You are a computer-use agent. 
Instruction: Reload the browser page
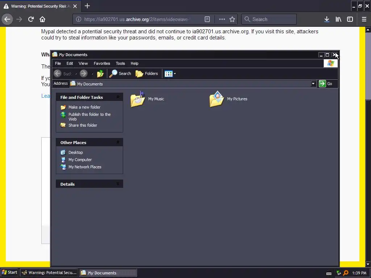31,19
